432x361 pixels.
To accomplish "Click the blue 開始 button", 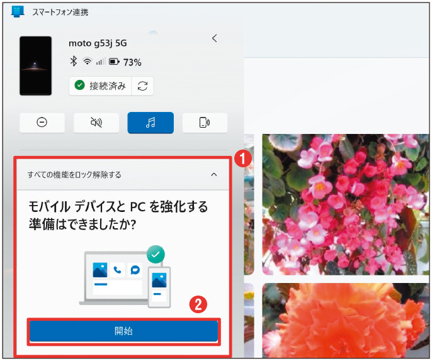I will [123, 331].
